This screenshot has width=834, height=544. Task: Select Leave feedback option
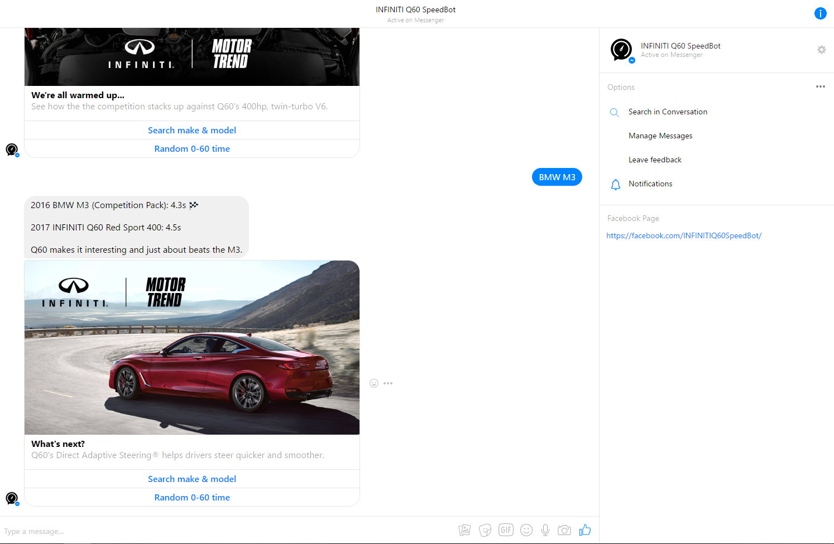pos(655,160)
